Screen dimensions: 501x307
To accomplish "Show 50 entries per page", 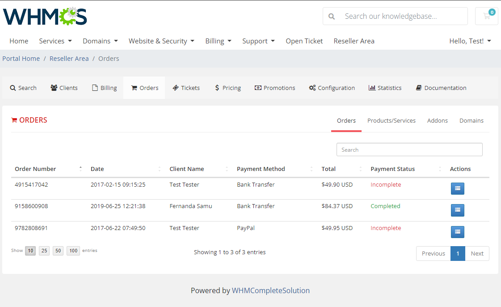I will click(58, 251).
